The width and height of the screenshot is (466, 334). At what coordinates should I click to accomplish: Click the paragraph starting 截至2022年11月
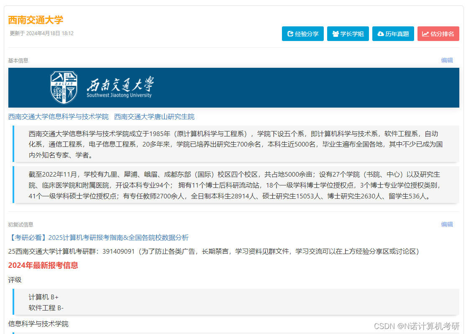pyautogui.click(x=236, y=185)
